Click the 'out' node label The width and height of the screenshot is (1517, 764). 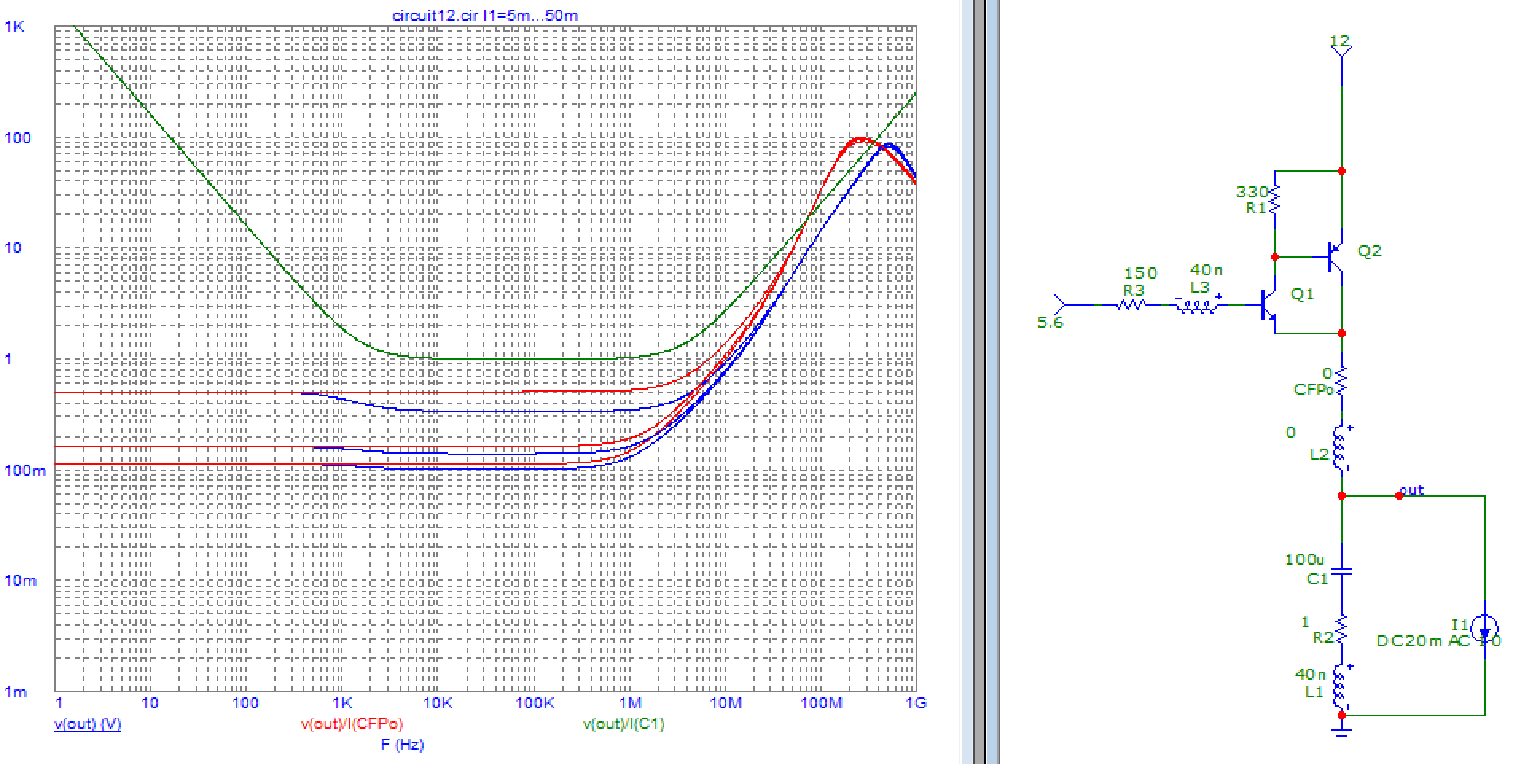1412,489
